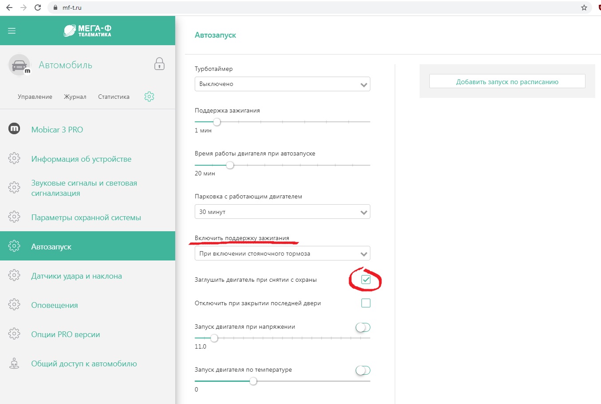Open the settings gear tab icon
The height and width of the screenshot is (404, 601).
click(x=149, y=97)
